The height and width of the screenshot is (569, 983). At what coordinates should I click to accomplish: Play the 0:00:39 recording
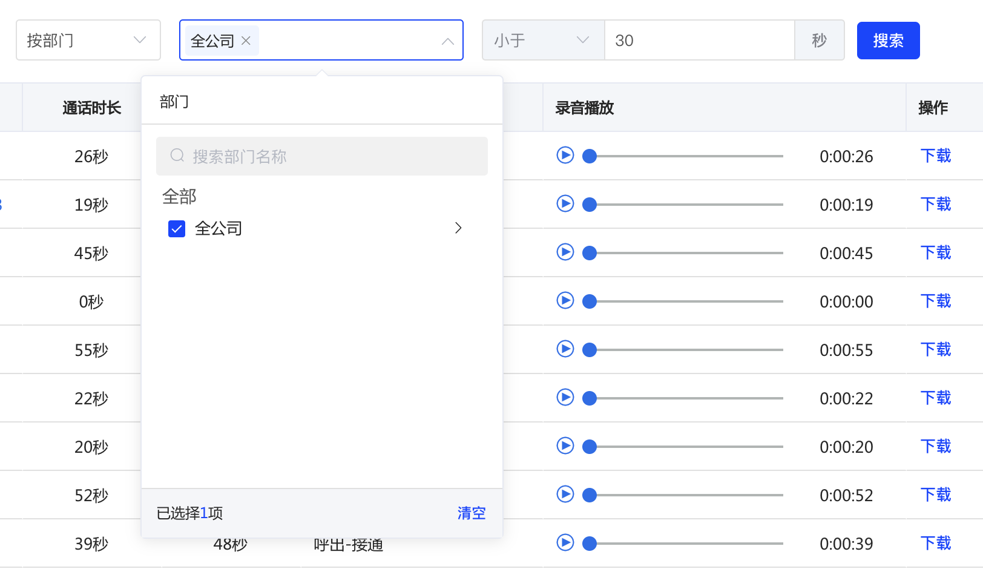coord(565,543)
